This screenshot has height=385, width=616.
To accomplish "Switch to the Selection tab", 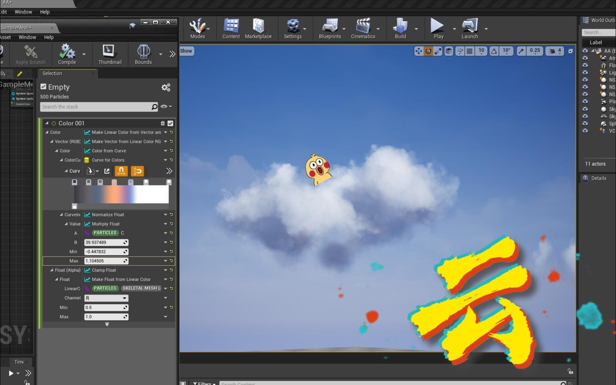I will pos(52,73).
